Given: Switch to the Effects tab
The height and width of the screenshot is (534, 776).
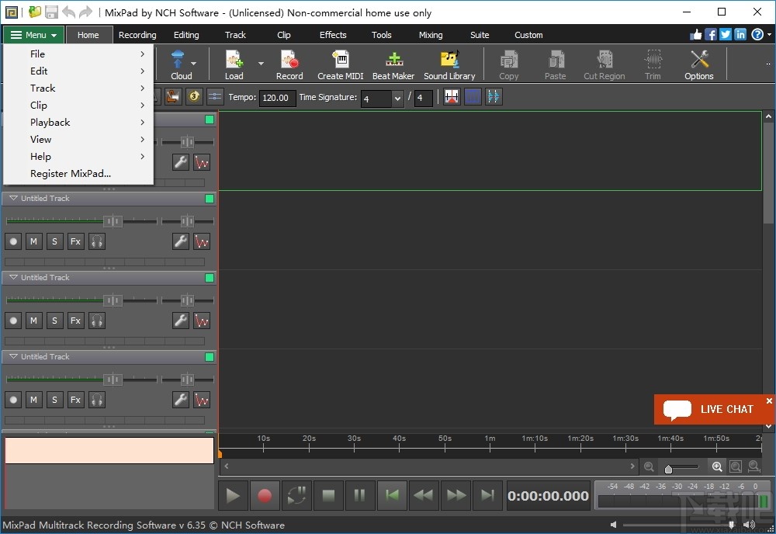Looking at the screenshot, I should pyautogui.click(x=333, y=35).
